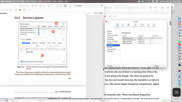Click Done in the search bar
The height and width of the screenshot is (102, 182).
pos(101,13)
